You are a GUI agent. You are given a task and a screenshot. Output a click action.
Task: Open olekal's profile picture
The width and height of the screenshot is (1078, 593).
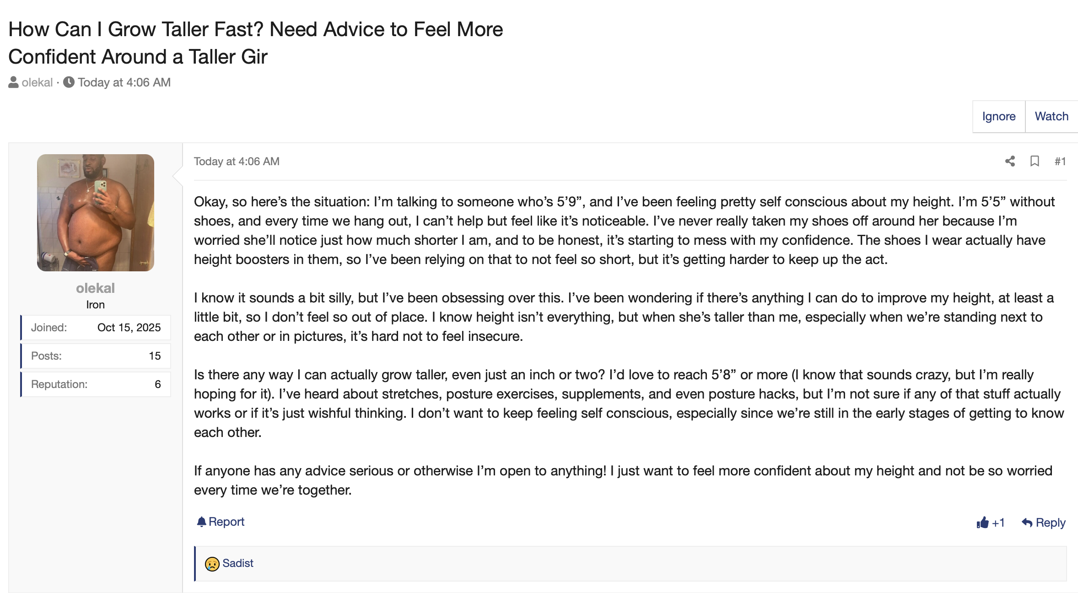(96, 213)
